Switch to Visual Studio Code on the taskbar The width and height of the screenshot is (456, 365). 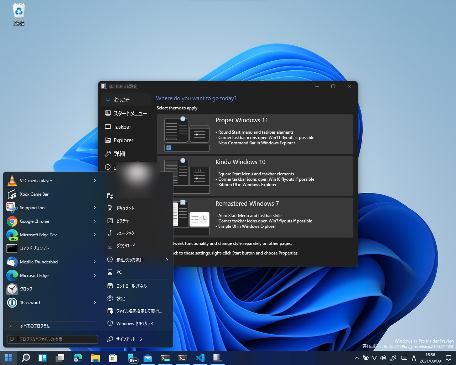(x=200, y=358)
